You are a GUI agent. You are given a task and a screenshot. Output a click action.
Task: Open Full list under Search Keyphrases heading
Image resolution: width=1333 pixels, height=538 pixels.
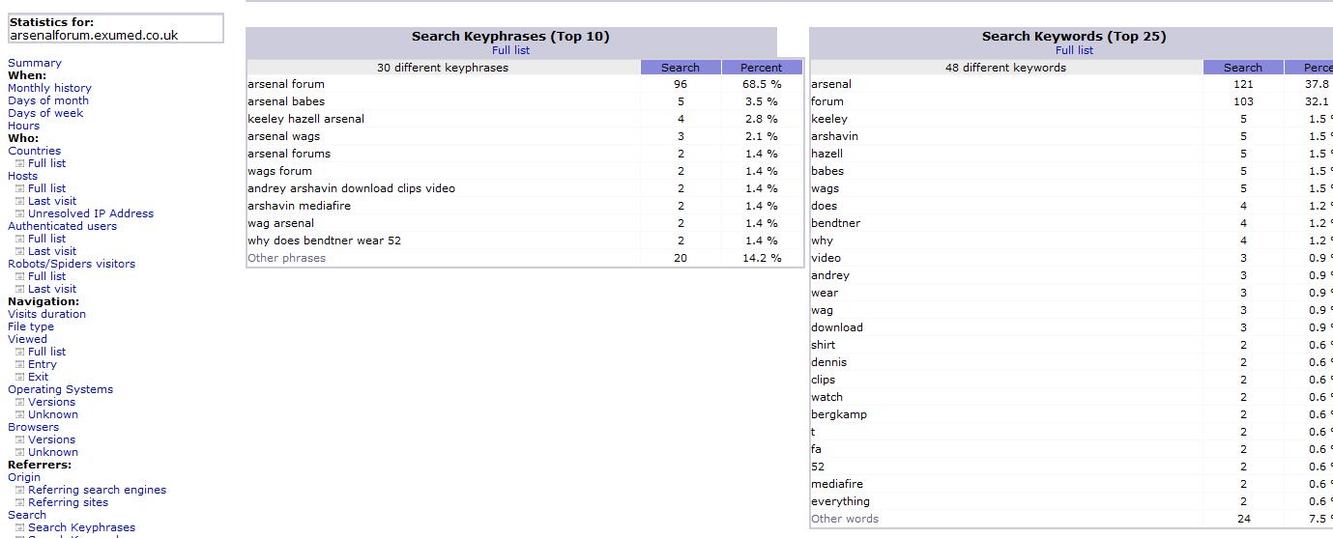[x=510, y=50]
